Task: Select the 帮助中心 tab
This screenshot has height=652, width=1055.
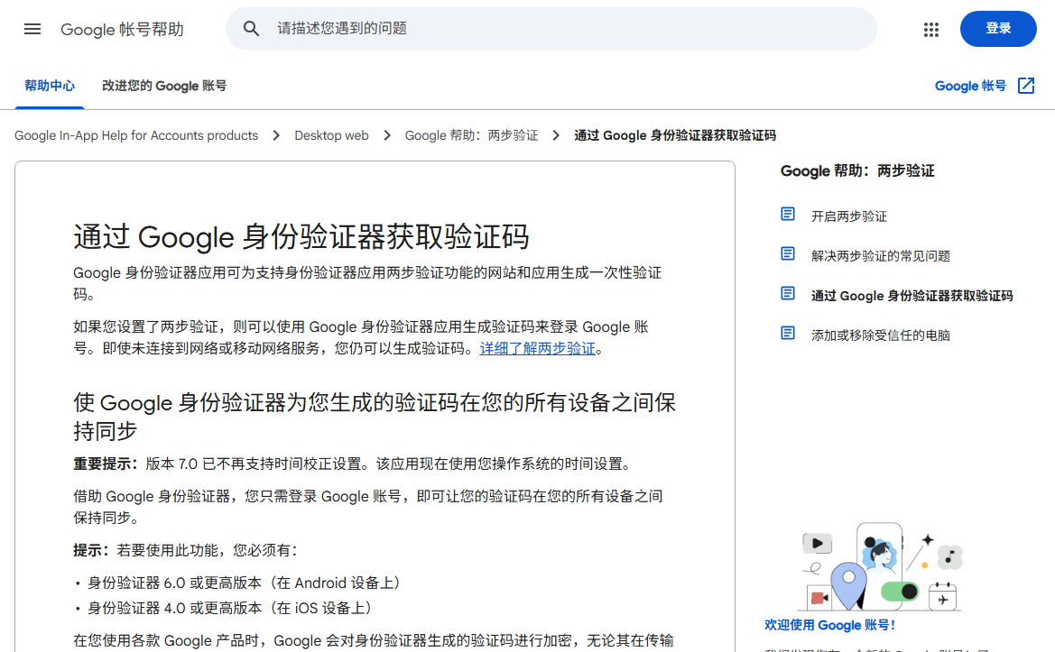Action: pyautogui.click(x=49, y=86)
